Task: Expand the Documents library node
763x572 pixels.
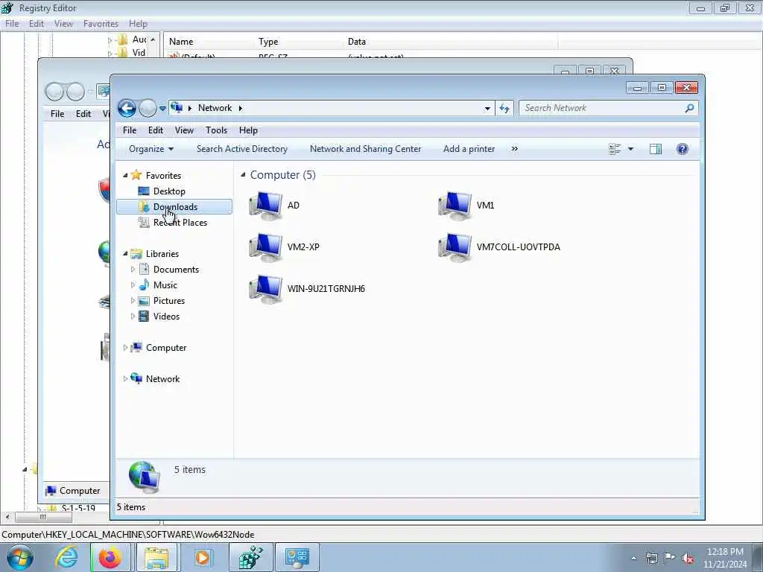Action: pos(133,270)
